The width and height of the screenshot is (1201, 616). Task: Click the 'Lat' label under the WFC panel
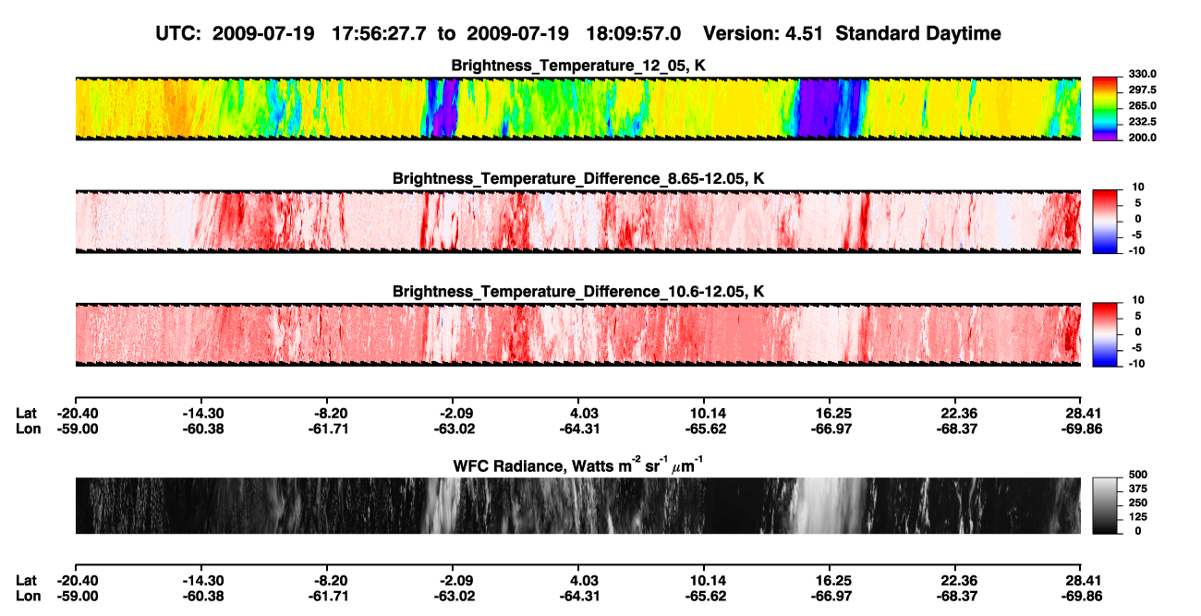(x=25, y=581)
